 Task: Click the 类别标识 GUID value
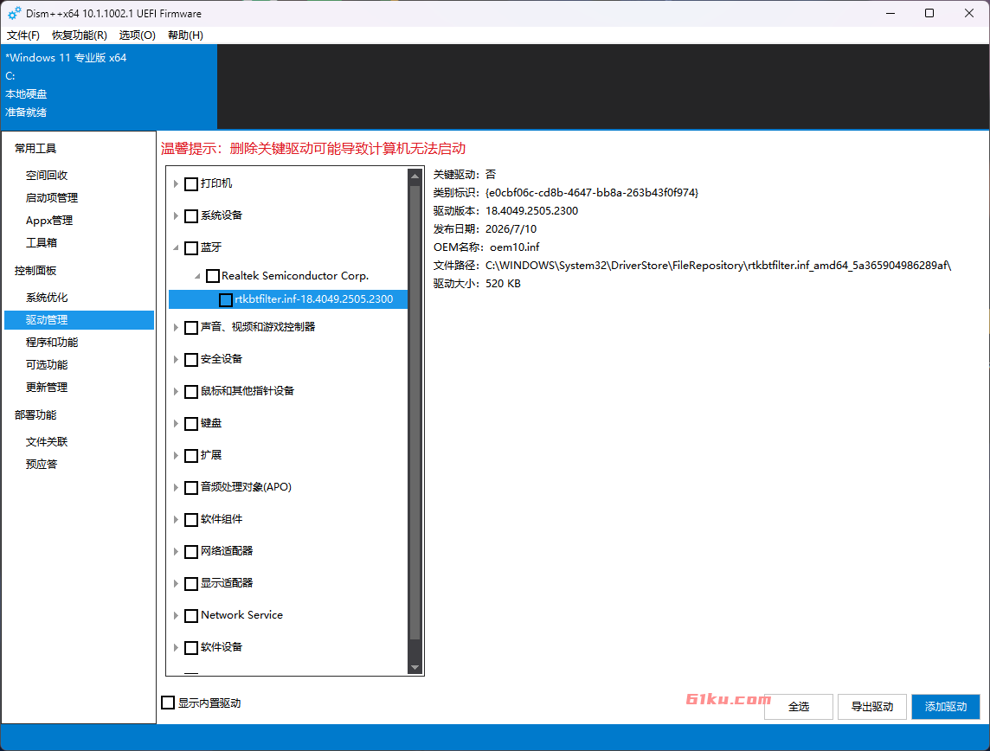click(592, 193)
